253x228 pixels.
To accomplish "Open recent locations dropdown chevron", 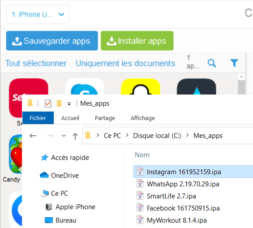I will (x=64, y=136).
